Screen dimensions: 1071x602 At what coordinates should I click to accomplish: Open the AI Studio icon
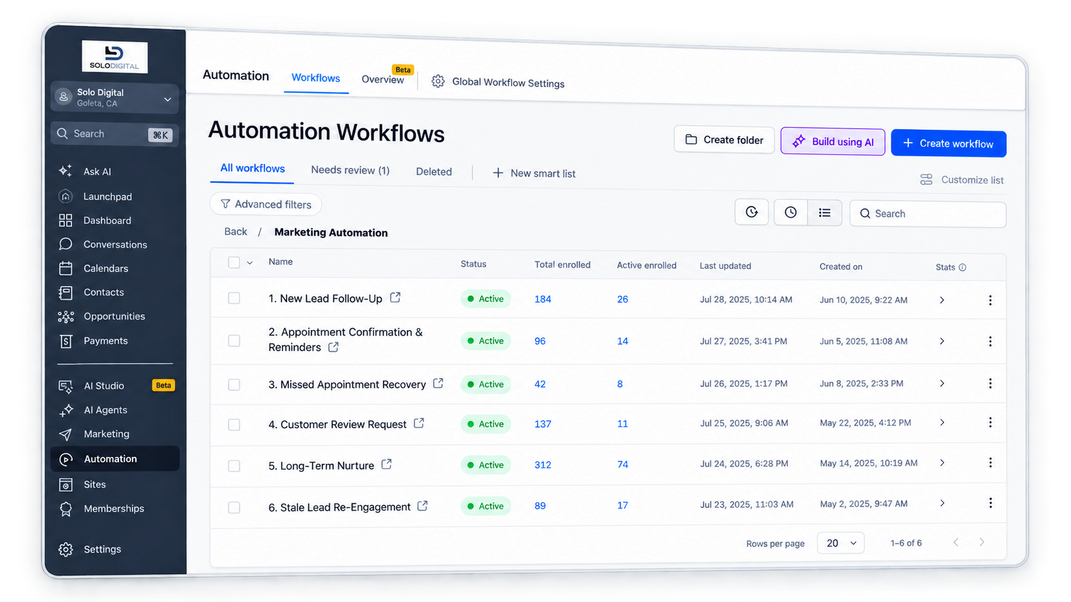(x=65, y=386)
